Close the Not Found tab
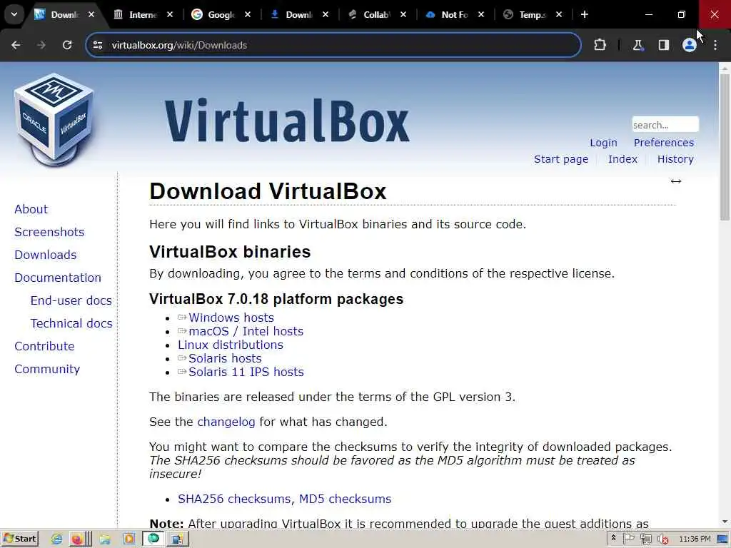Viewport: 731px width, 548px height. (481, 14)
